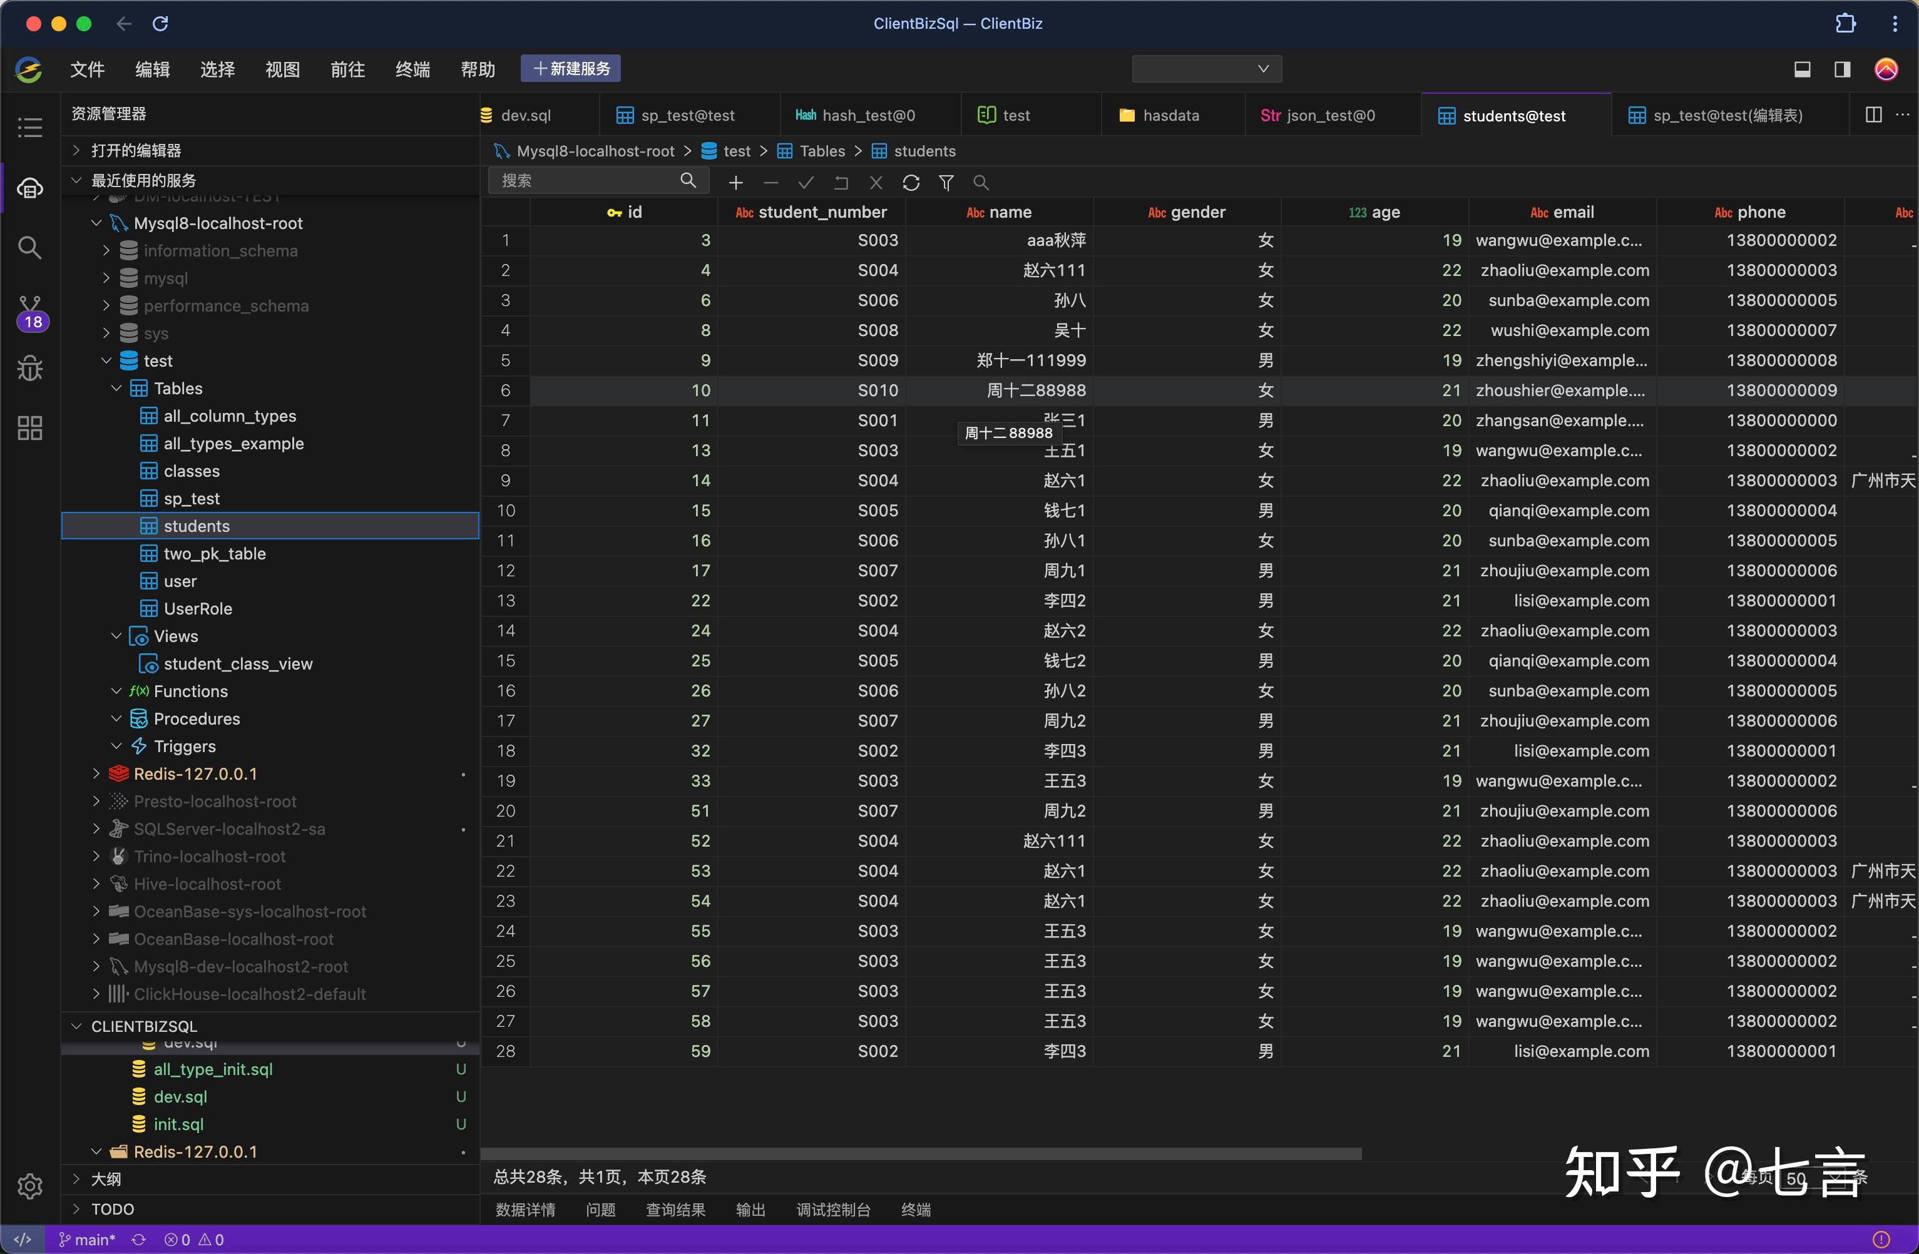Open the 调试控制台 panel at the bottom
This screenshot has width=1919, height=1254.
pos(834,1210)
